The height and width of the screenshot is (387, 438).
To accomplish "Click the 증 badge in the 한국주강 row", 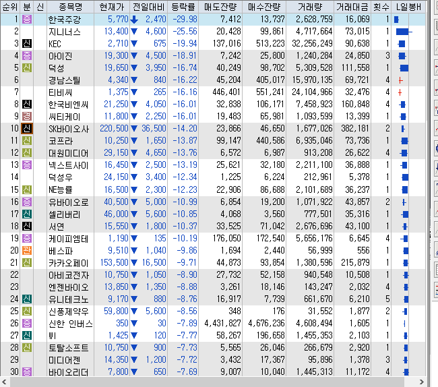I will (27, 20).
